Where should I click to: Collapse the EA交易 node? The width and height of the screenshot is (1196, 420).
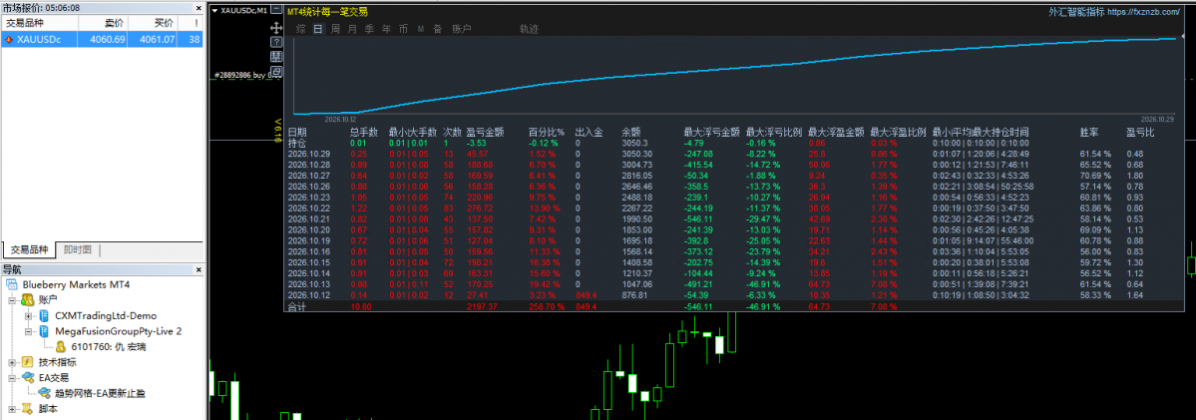pyautogui.click(x=12, y=377)
